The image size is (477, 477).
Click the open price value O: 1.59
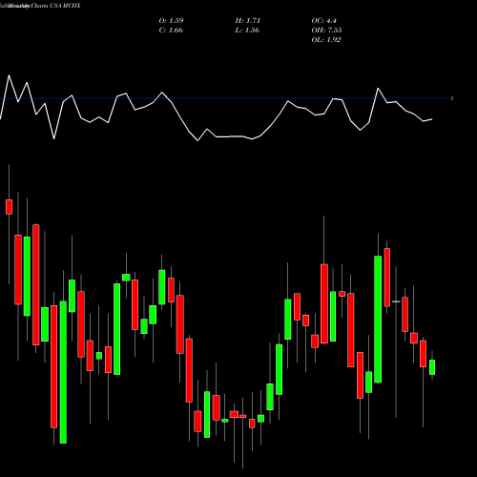171,21
